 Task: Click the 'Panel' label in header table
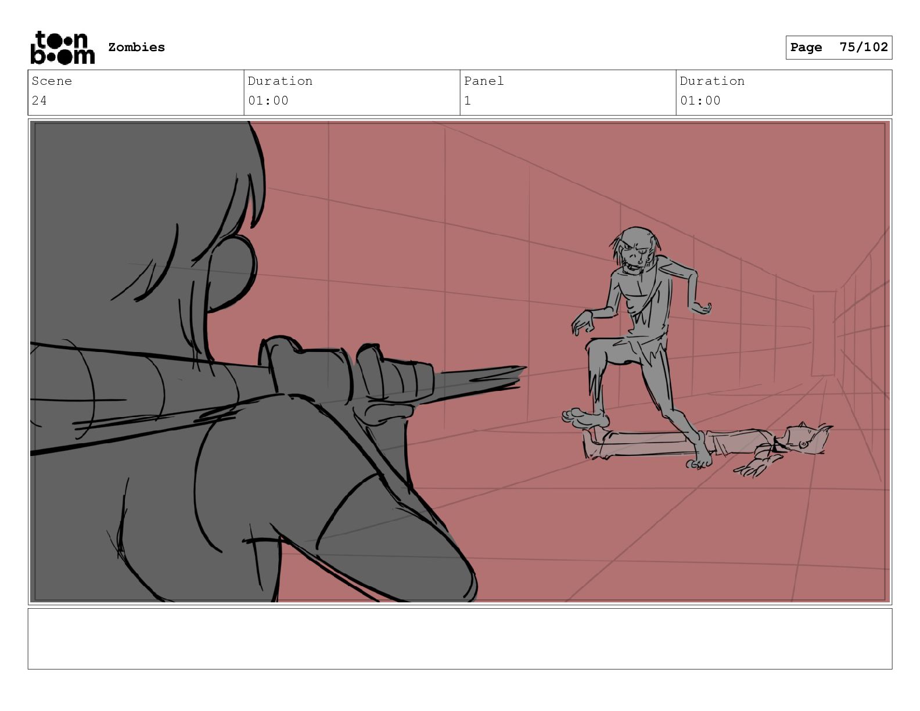pos(484,81)
